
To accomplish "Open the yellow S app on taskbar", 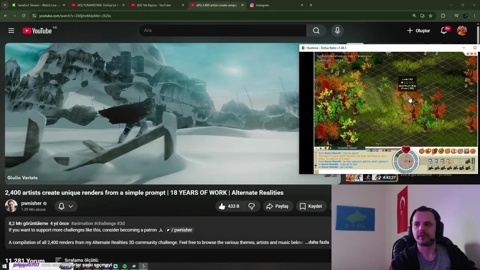I will [143, 266].
